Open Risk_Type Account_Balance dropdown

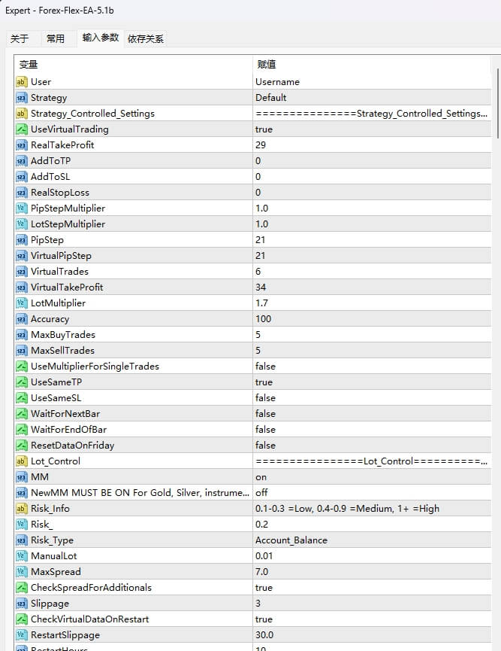[372, 540]
